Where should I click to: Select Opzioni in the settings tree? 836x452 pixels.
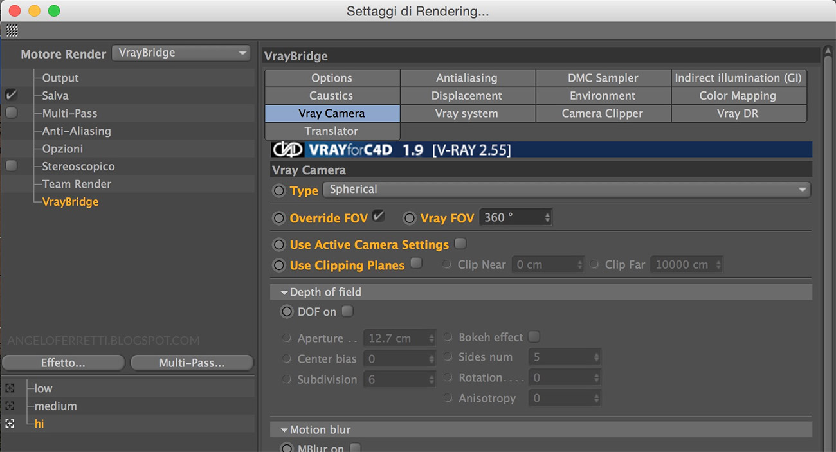coord(62,149)
